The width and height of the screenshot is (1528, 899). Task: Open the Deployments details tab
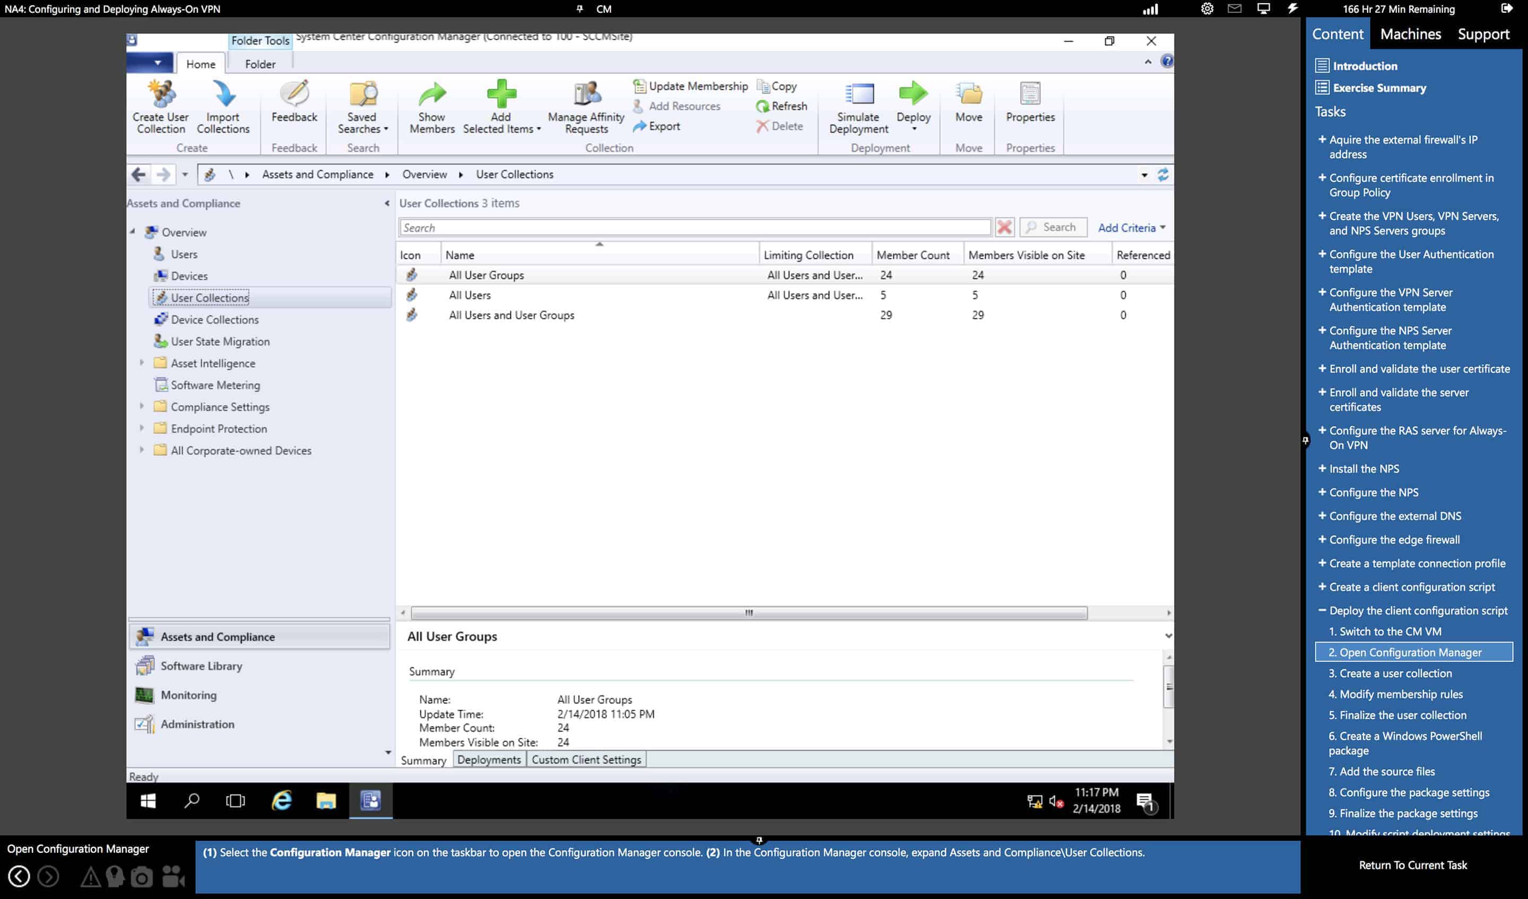489,760
